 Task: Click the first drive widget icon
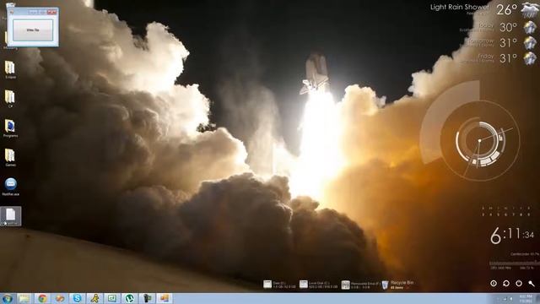267,284
